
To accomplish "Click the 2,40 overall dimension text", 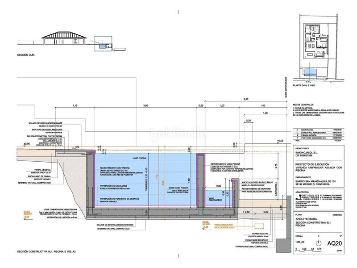I will tap(246, 99).
